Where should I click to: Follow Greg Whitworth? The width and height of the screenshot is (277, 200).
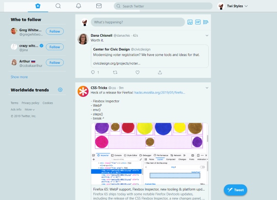55,31
